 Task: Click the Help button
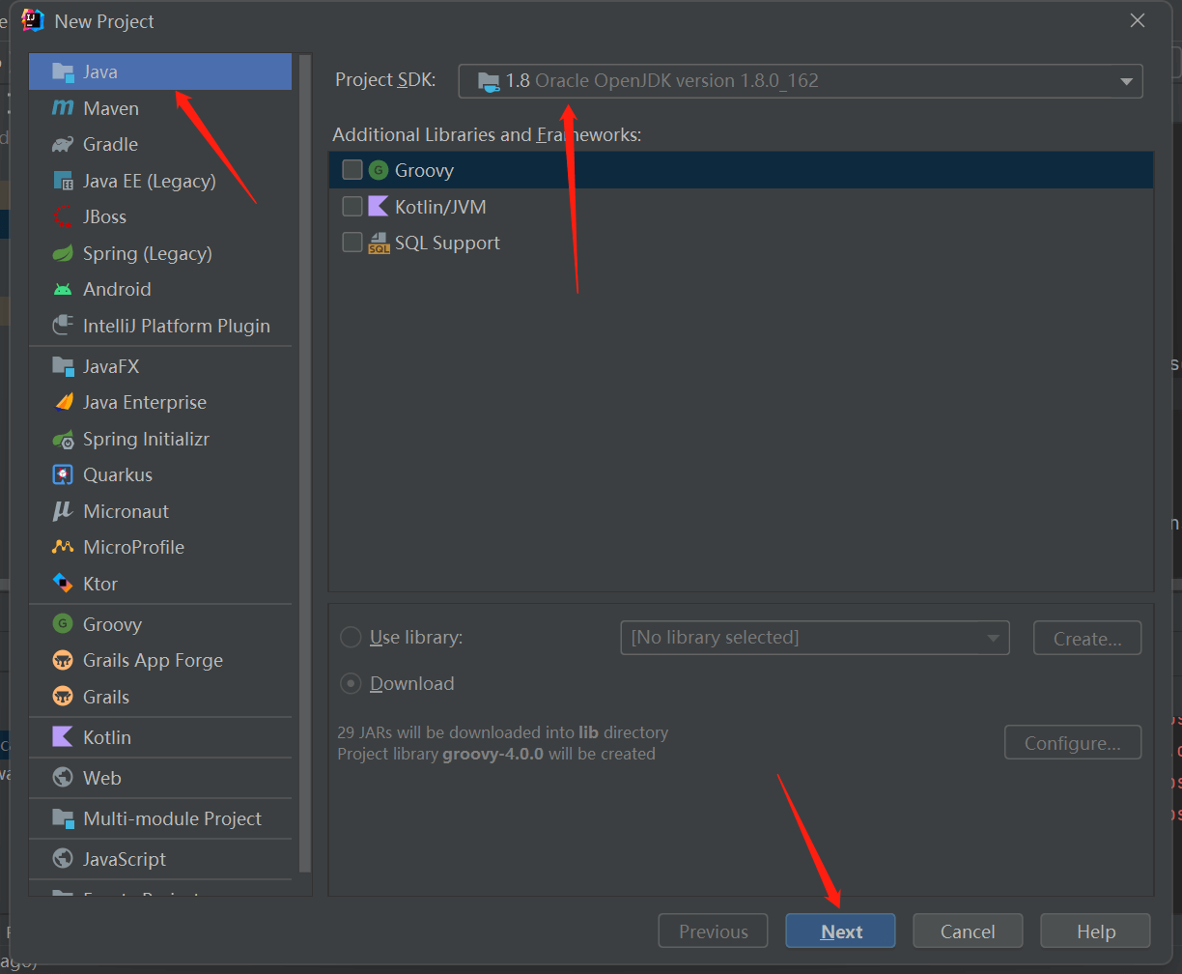1096,931
